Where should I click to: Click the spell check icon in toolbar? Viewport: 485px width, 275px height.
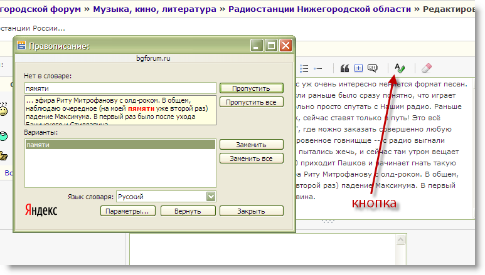(x=400, y=68)
